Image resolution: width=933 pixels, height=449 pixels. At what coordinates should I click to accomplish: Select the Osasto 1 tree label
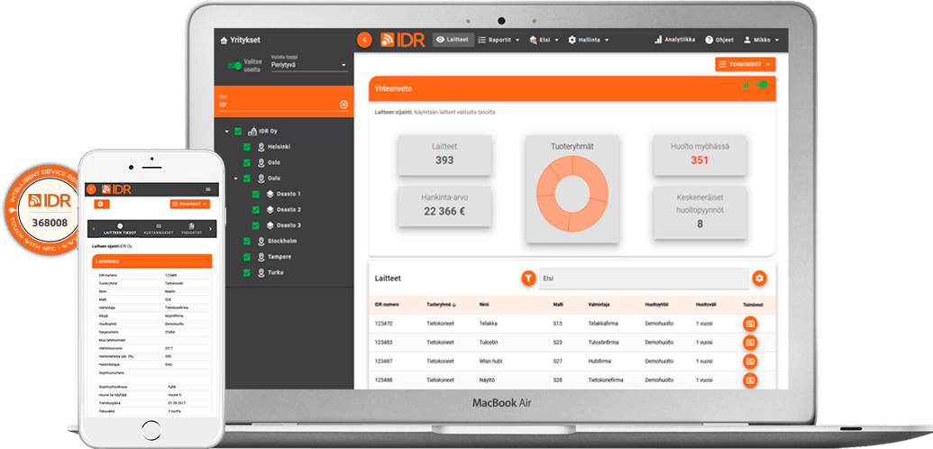[289, 194]
